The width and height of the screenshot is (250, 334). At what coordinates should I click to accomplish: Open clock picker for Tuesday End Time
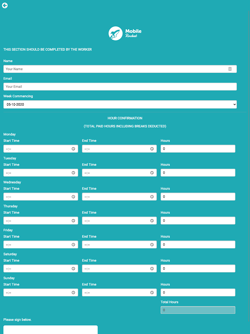152,173
